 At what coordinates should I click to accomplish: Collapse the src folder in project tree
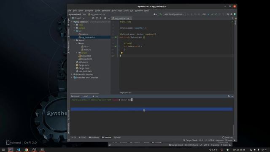pyautogui.click(x=74, y=31)
